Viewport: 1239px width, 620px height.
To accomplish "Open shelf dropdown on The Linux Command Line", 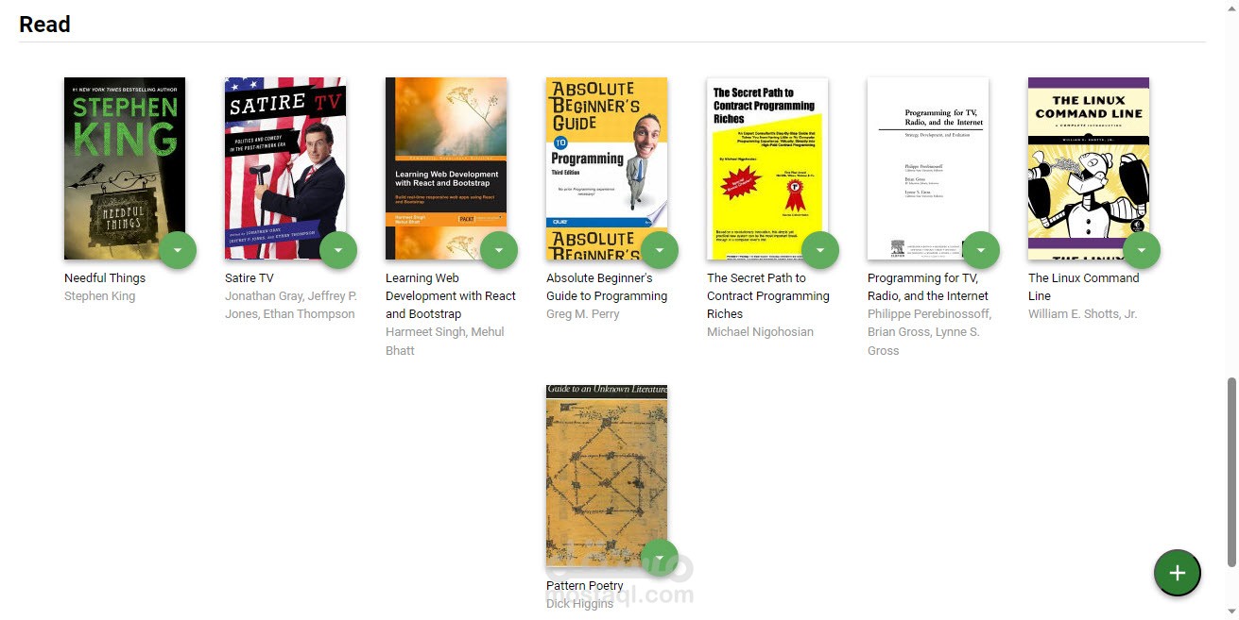I will (1142, 250).
